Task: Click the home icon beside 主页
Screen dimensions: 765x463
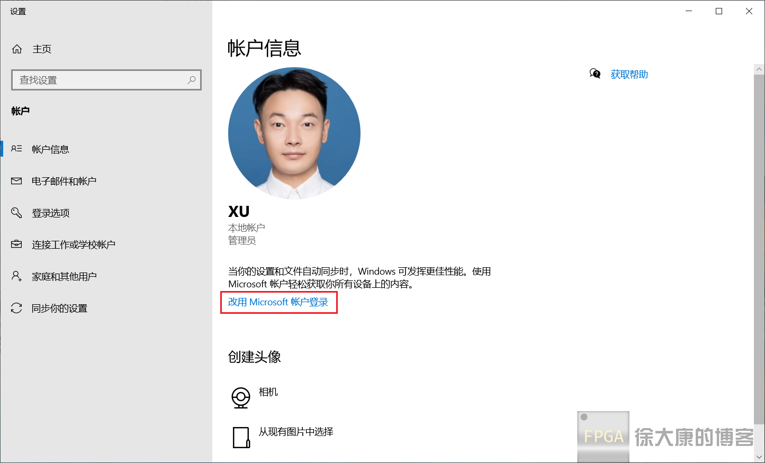Action: pos(17,49)
